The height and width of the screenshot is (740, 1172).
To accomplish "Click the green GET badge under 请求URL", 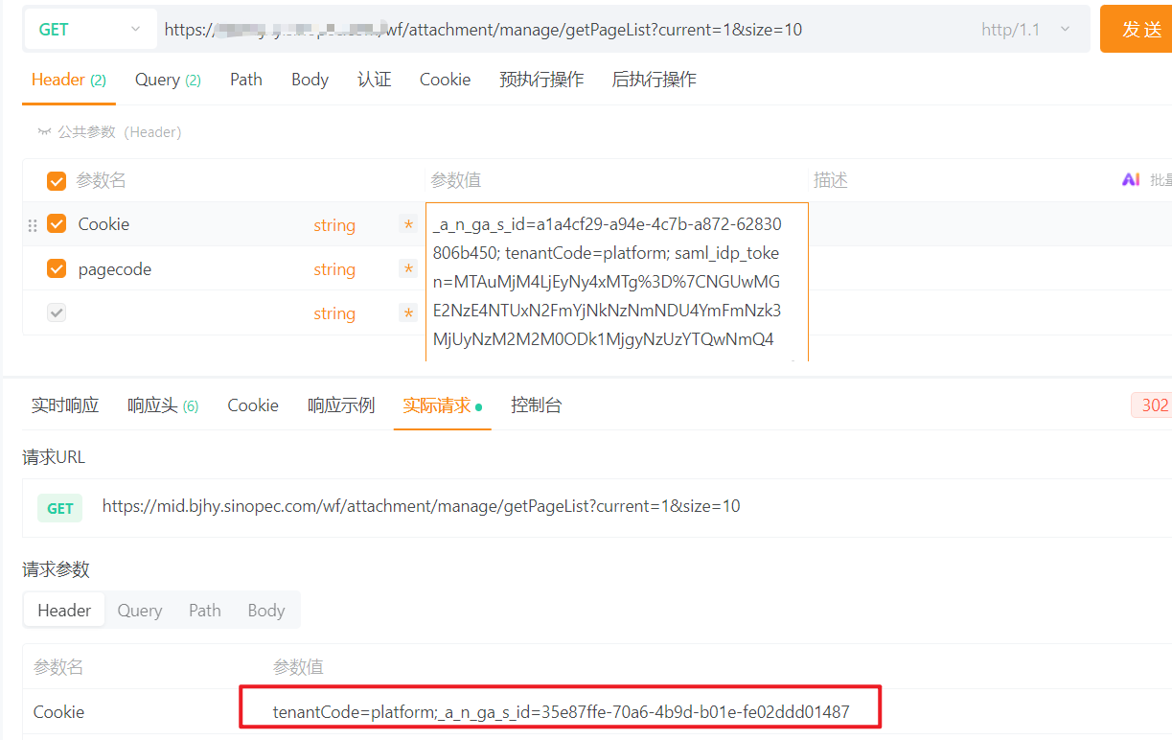I will (x=60, y=508).
